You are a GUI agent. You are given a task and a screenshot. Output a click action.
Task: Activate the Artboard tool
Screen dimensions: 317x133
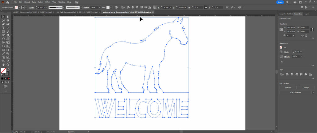tap(3, 61)
